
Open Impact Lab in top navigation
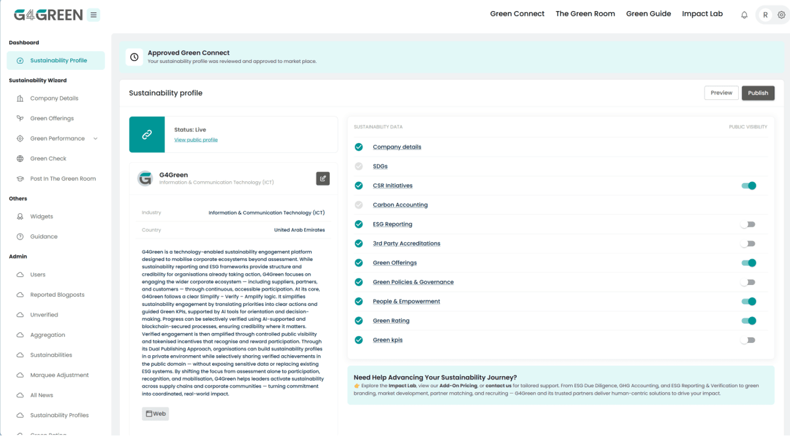pos(702,14)
